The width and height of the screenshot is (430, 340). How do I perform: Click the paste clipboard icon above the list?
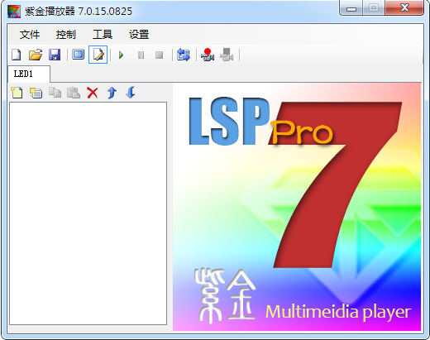click(74, 93)
